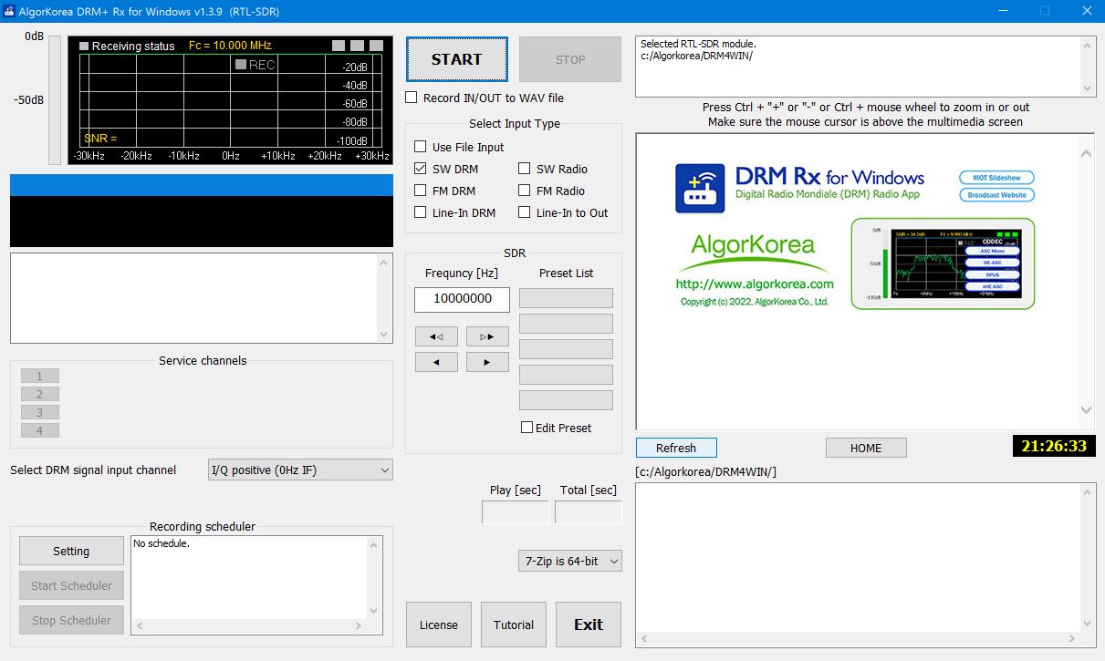Click the scroll-left arrow of the file list panel

642,639
